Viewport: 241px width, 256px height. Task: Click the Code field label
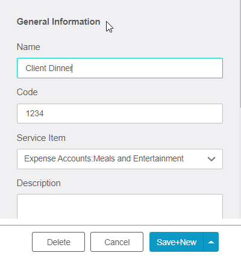27,92
